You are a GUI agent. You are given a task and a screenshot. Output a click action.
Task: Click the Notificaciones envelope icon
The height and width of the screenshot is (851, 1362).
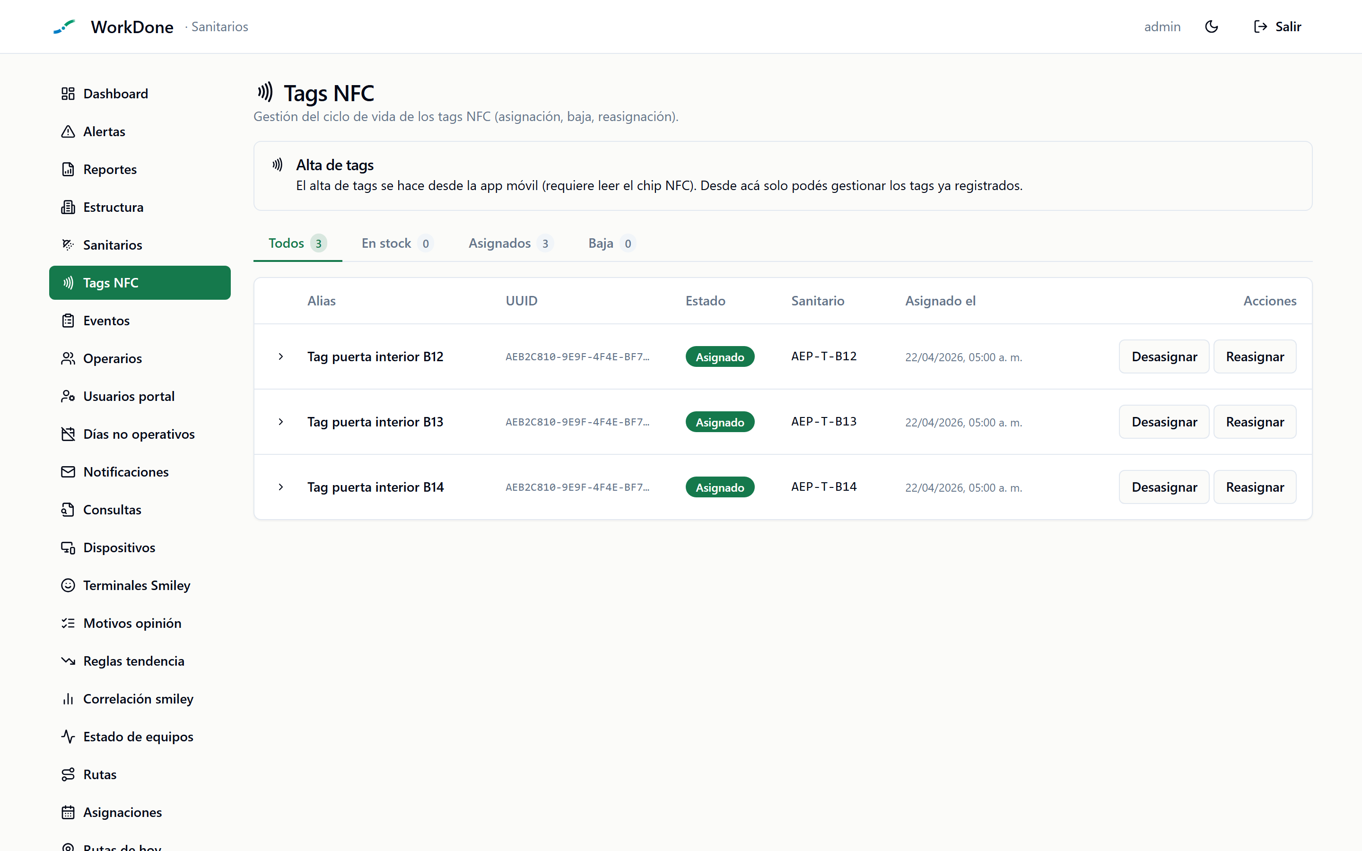68,472
